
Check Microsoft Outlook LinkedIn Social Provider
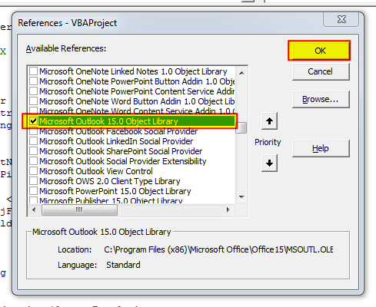pos(33,141)
